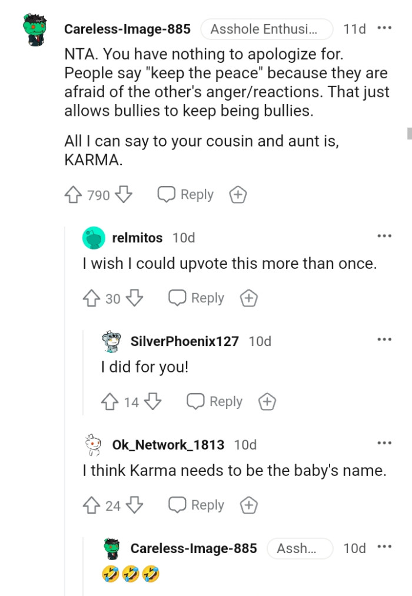The height and width of the screenshot is (596, 412).
Task: Click Careless-Image-885's Frankenstein avatar
Action: [x=35, y=26]
